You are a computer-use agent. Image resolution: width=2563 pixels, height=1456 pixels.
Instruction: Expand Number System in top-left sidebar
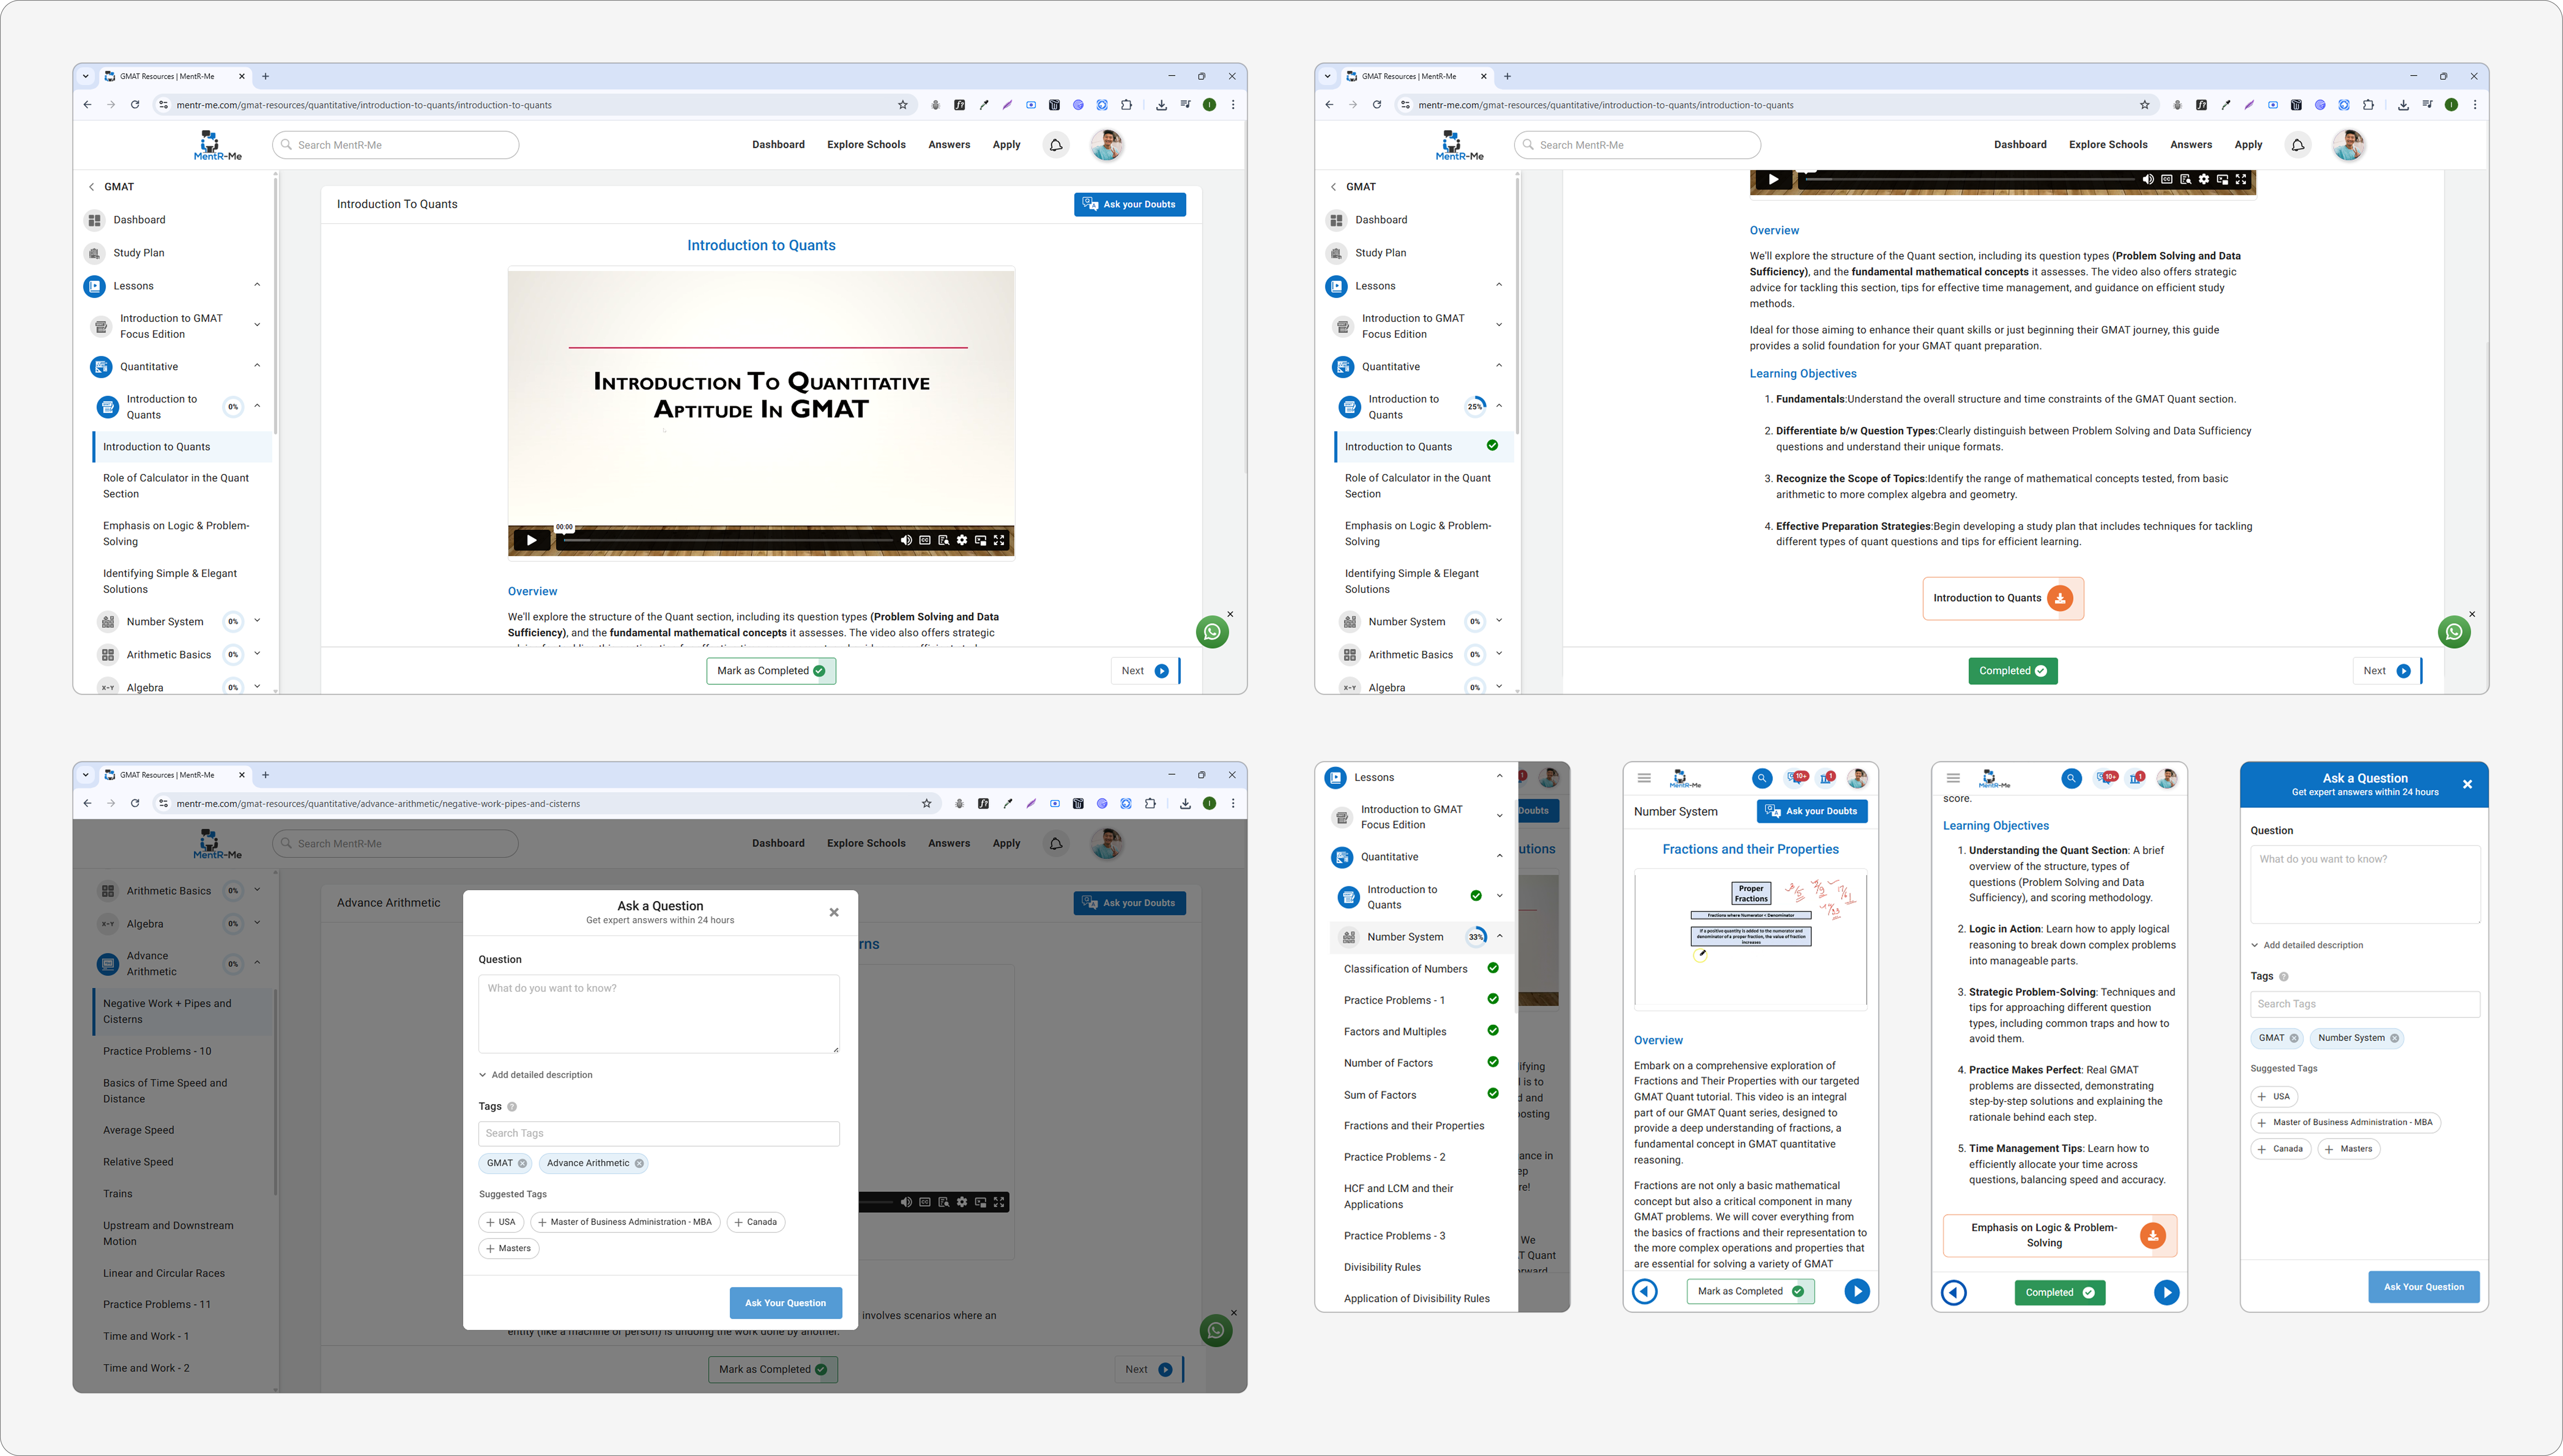pos(257,621)
